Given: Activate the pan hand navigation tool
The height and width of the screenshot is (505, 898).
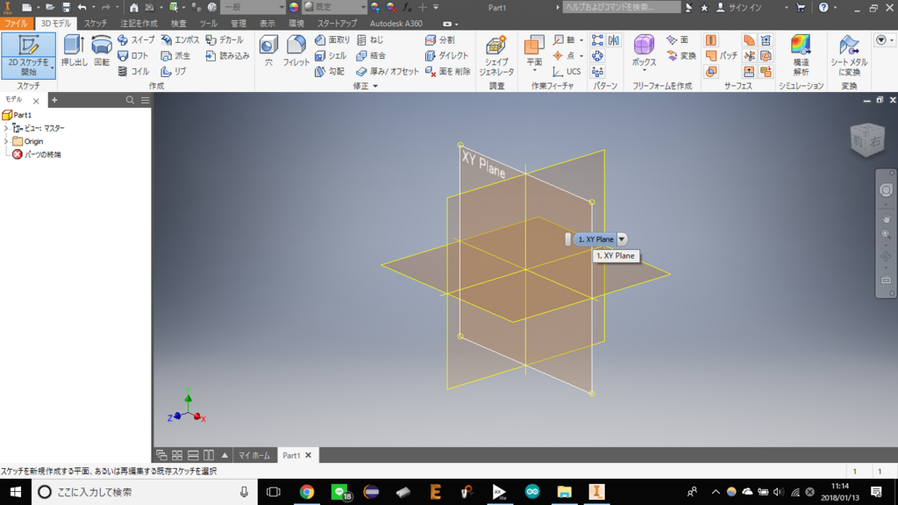Looking at the screenshot, I should (x=886, y=218).
